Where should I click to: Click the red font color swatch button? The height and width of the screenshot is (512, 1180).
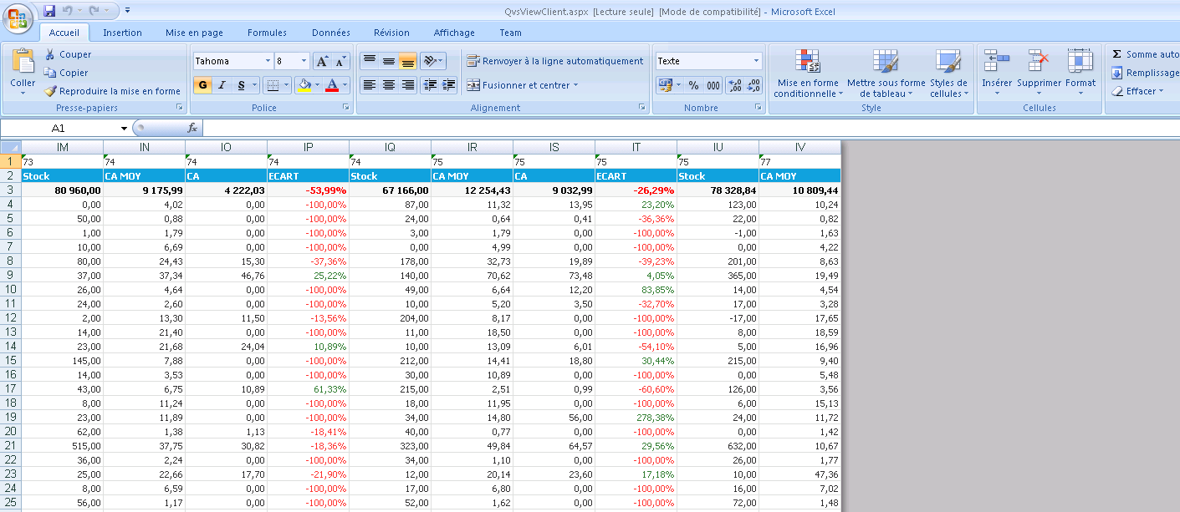pyautogui.click(x=333, y=85)
